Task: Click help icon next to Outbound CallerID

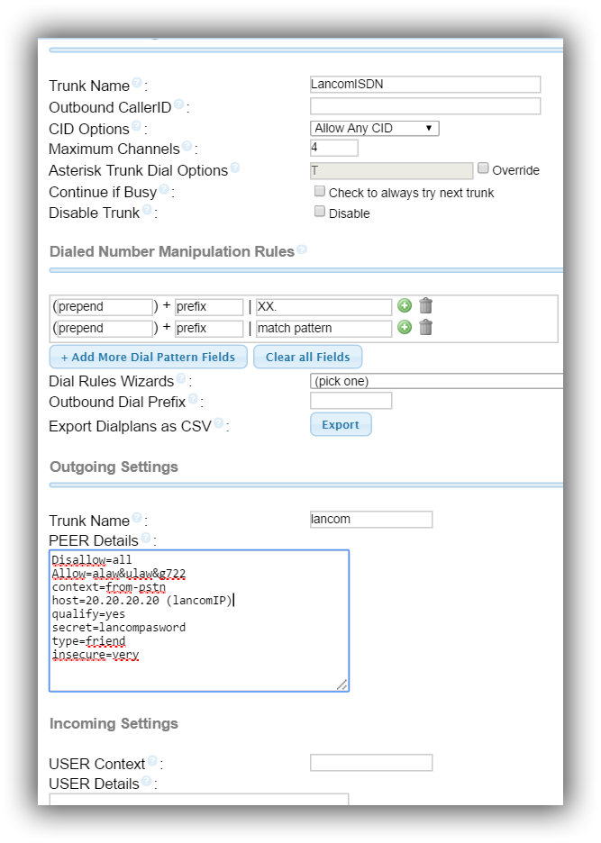Action: click(178, 104)
